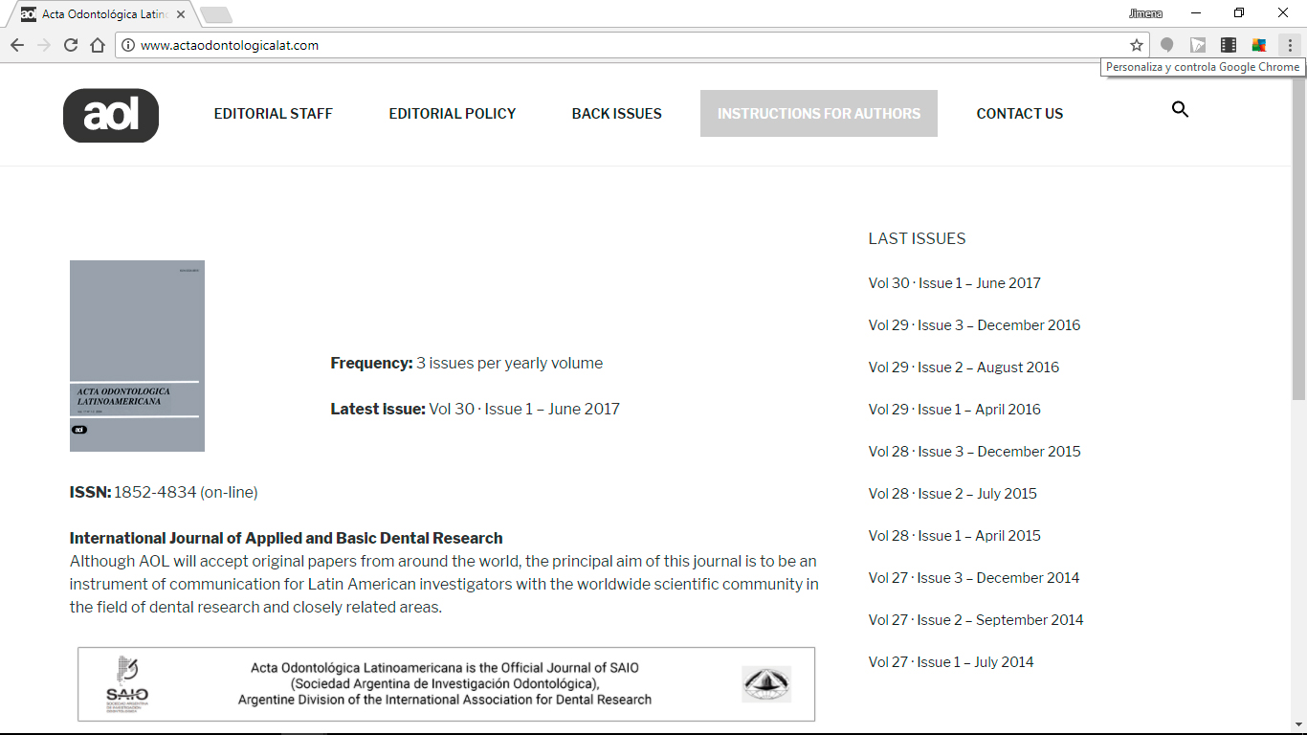This screenshot has width=1307, height=735.
Task: Click Latest Issue Vol 30 link text
Action: tap(524, 410)
